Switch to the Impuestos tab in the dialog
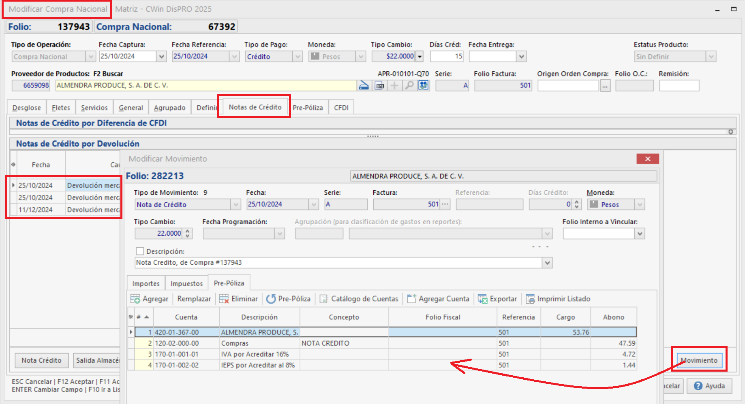 tap(186, 284)
